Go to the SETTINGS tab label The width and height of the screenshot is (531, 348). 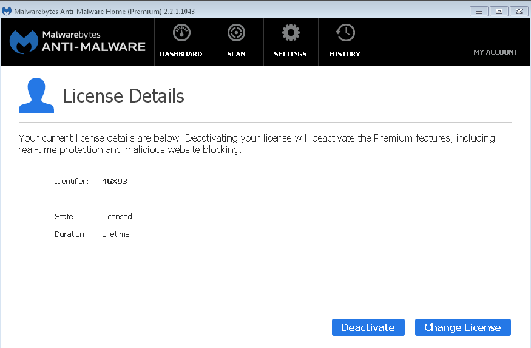tap(290, 54)
